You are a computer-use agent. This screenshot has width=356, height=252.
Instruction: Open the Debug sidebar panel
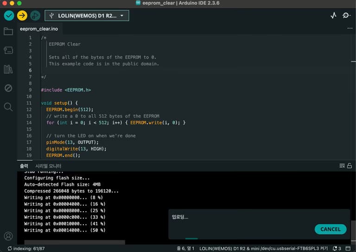click(x=8, y=88)
